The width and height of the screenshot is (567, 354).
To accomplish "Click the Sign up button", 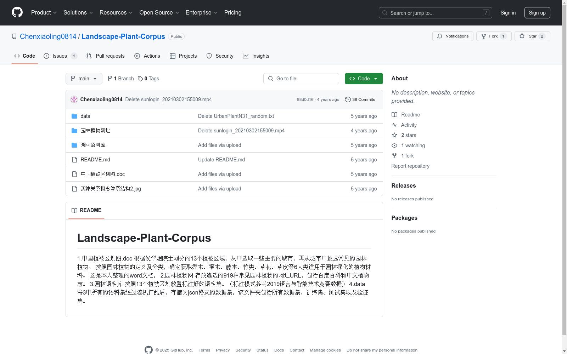I will (537, 13).
